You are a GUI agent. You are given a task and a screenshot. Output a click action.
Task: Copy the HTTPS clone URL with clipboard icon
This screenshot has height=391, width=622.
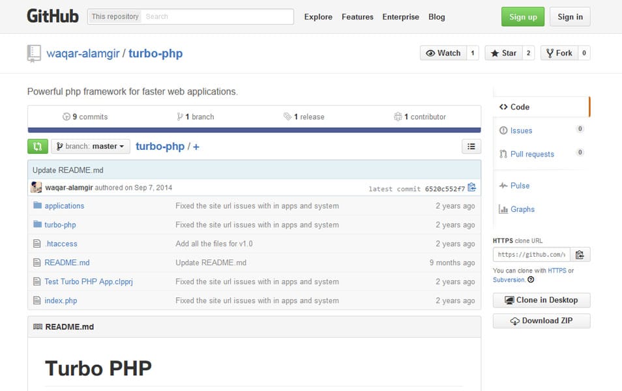[580, 255]
